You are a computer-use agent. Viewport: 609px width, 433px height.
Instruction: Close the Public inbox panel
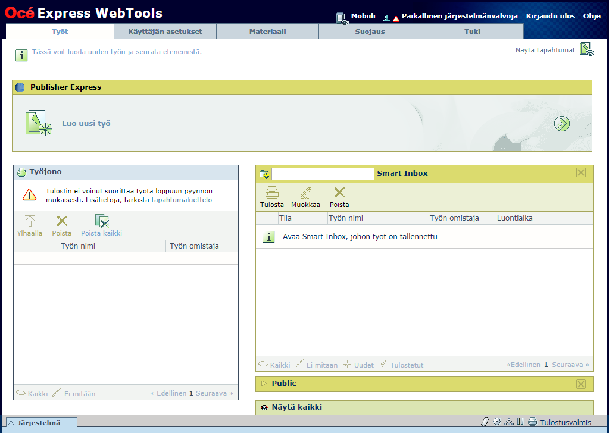[x=580, y=384]
